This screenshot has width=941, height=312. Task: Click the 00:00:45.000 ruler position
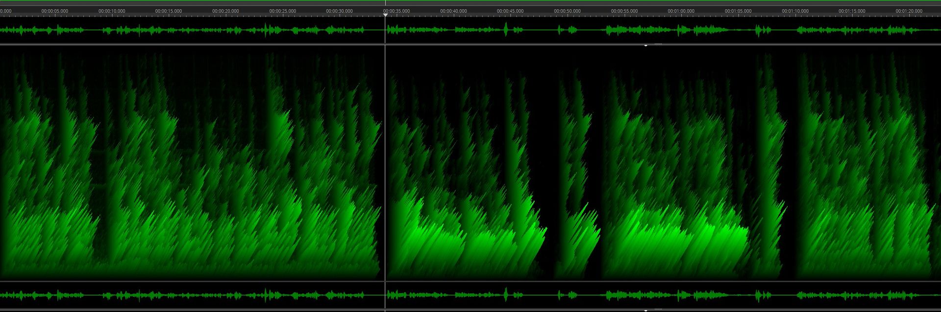(x=510, y=11)
